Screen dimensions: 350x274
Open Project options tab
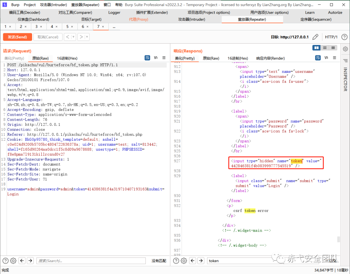coord(209,13)
